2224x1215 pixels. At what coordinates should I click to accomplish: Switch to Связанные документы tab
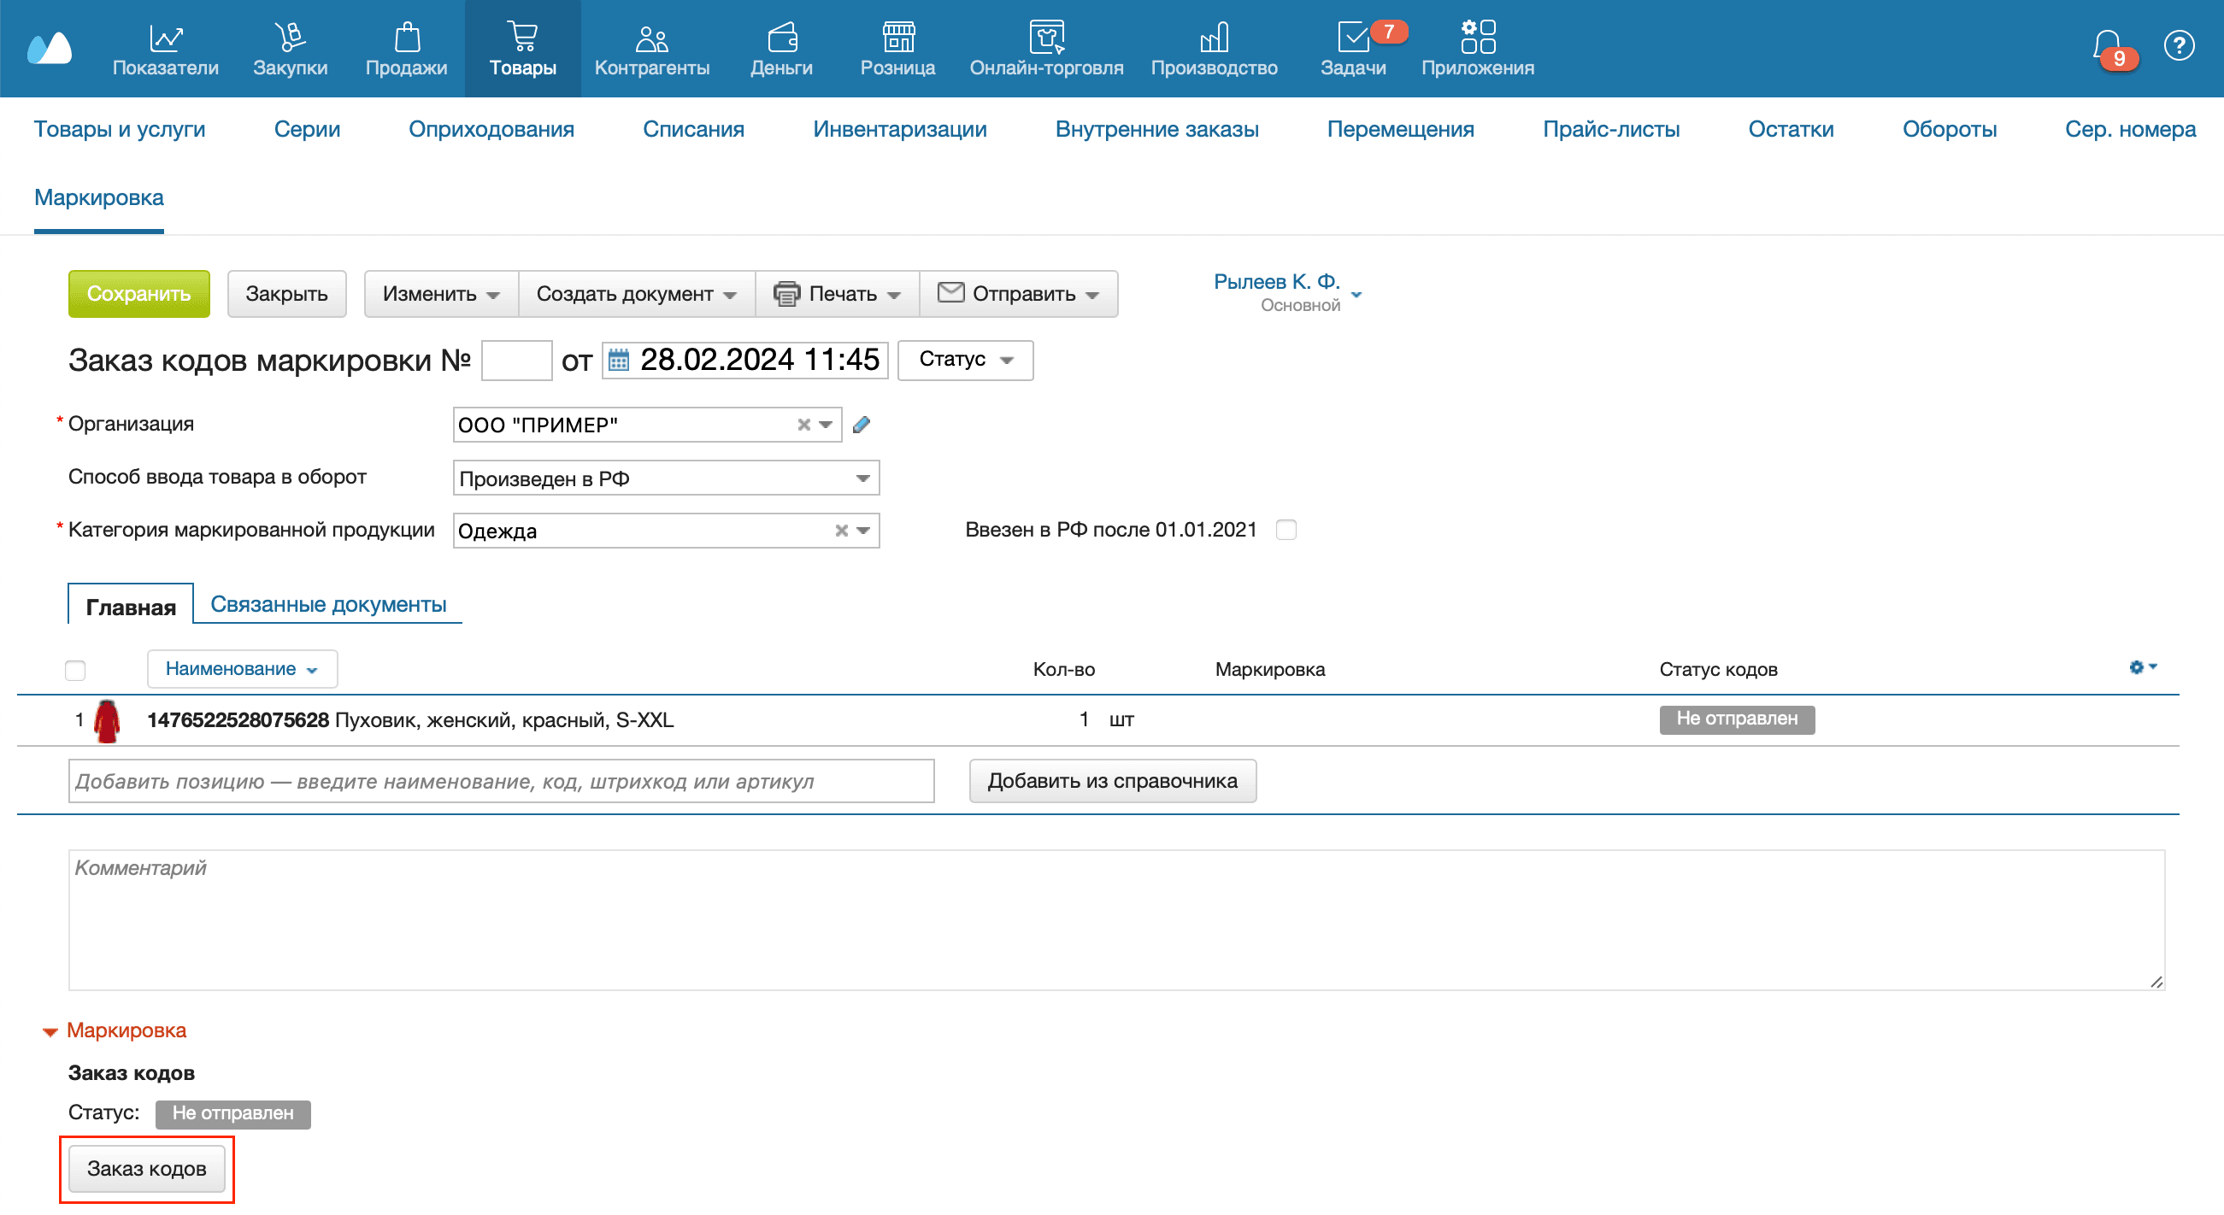[x=328, y=604]
